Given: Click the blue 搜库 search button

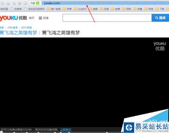Looking at the screenshot, I should pos(160,18).
